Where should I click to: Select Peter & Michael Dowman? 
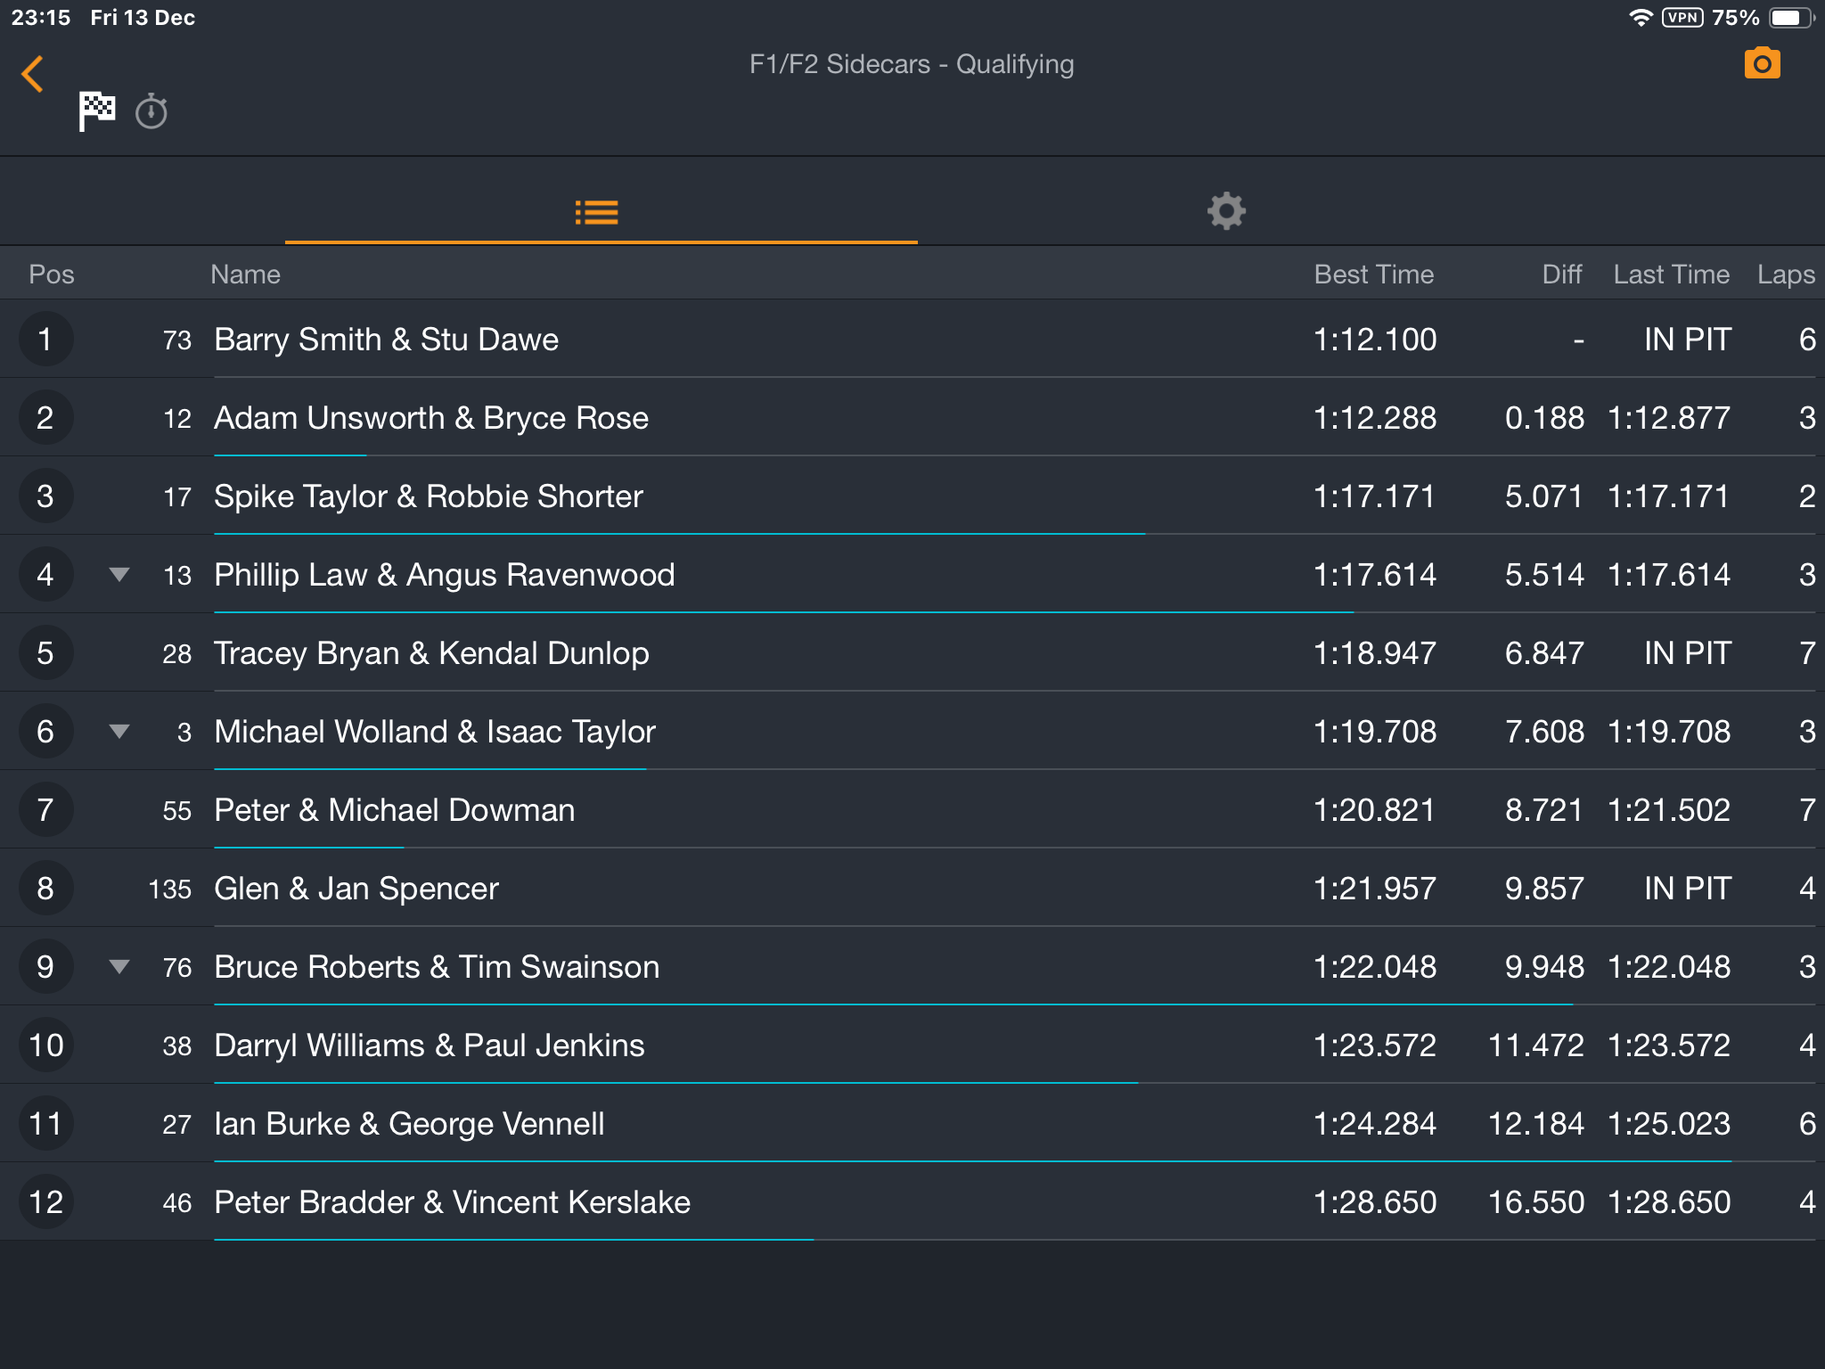[395, 810]
